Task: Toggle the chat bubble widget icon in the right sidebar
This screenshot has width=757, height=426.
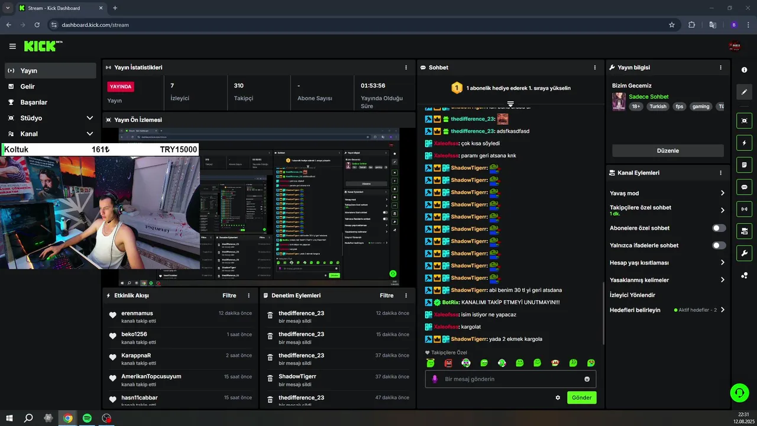Action: click(744, 187)
